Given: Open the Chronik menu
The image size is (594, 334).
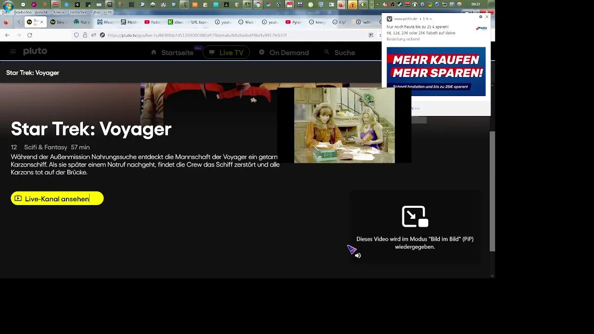Looking at the screenshot, I should 58,12.
